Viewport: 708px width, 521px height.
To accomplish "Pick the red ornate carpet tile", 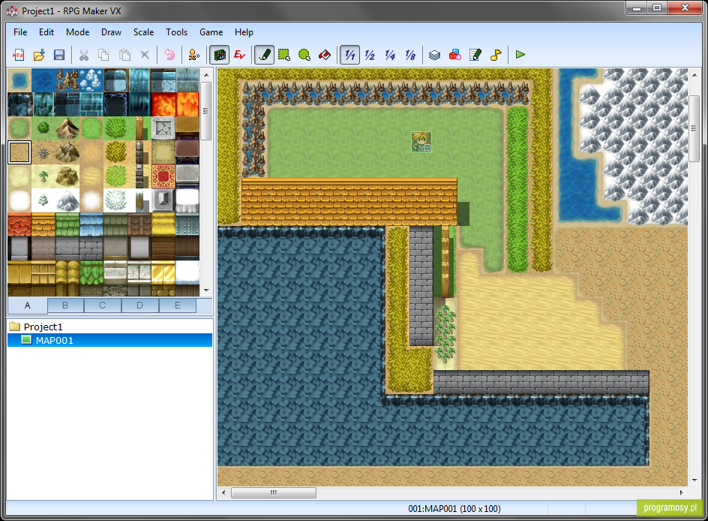I will (x=164, y=176).
